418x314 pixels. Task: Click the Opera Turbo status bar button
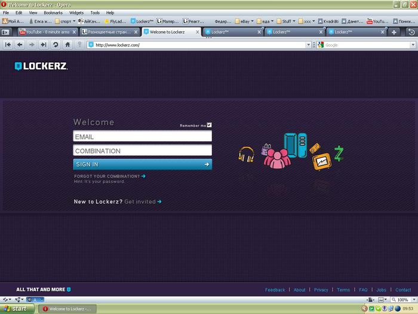click(35, 300)
